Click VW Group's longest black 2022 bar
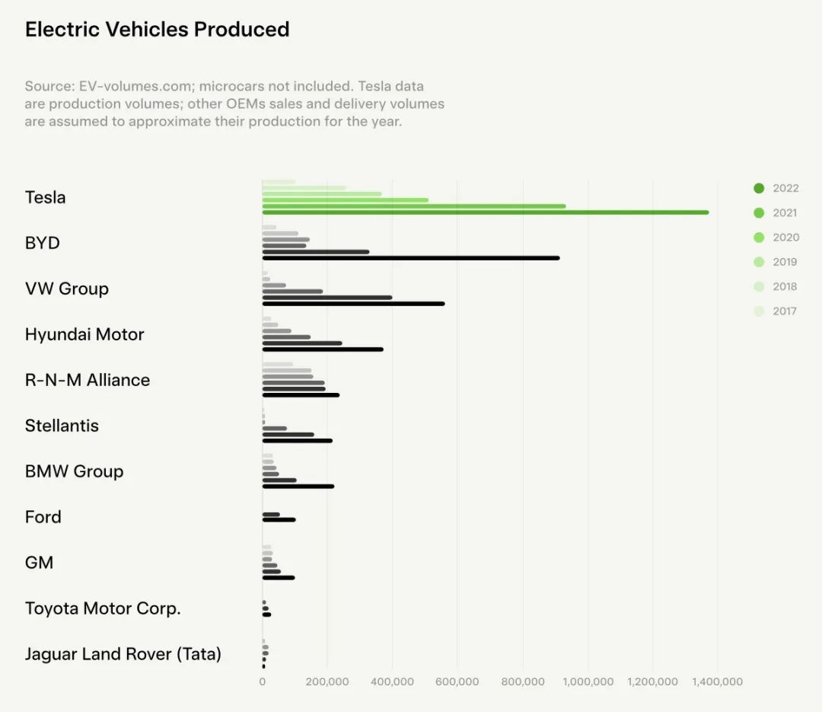 pos(353,304)
